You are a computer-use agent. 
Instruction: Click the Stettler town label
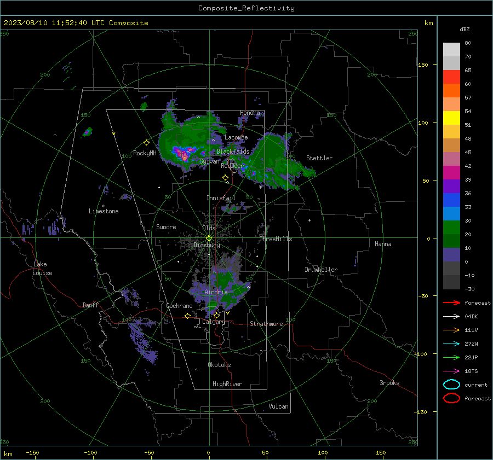point(319,158)
